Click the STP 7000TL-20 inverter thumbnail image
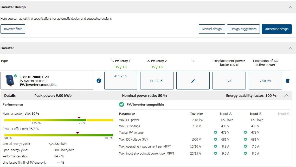This screenshot has height=167, width=296. (x=10, y=80)
